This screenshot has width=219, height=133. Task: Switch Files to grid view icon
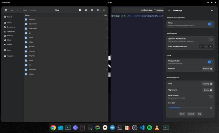[x=80, y=10]
